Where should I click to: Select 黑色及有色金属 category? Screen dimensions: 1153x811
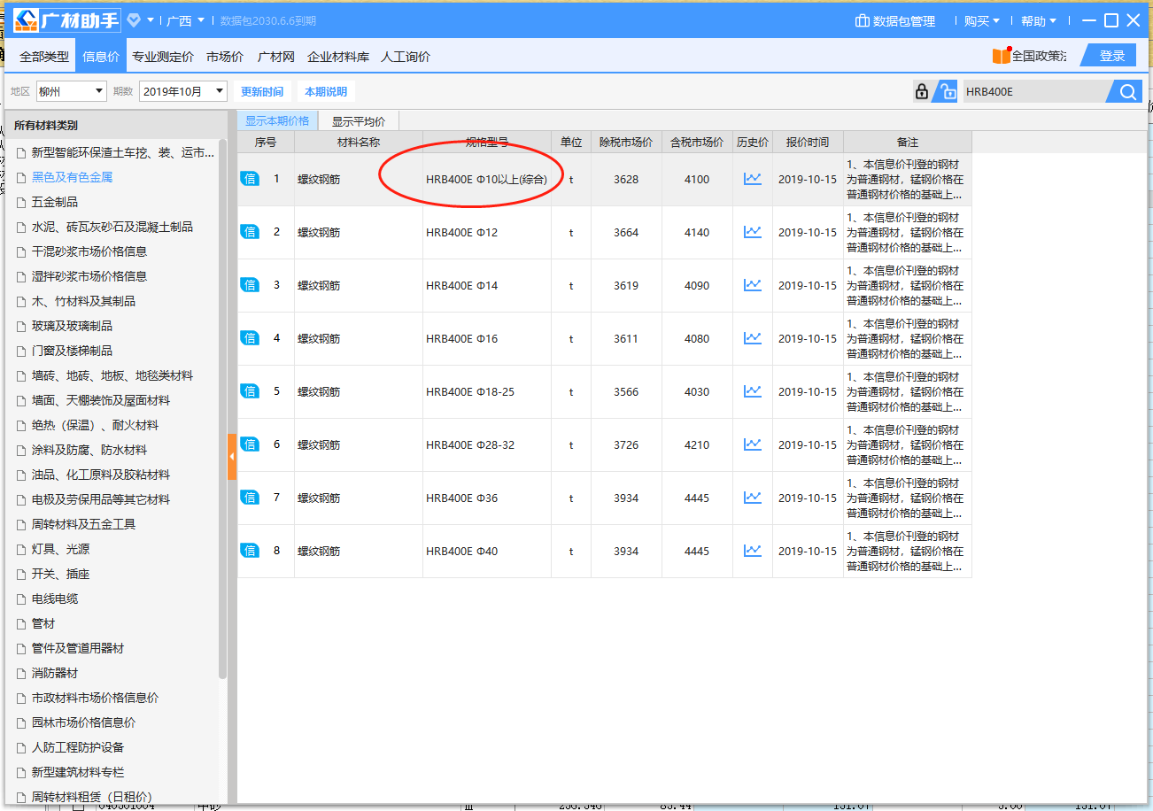[x=72, y=177]
